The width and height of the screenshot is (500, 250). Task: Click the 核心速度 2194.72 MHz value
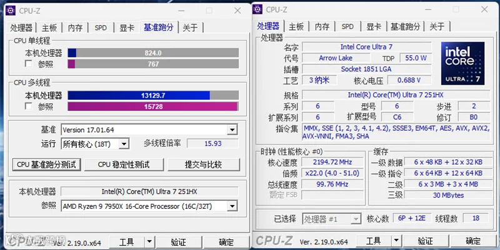(332, 162)
